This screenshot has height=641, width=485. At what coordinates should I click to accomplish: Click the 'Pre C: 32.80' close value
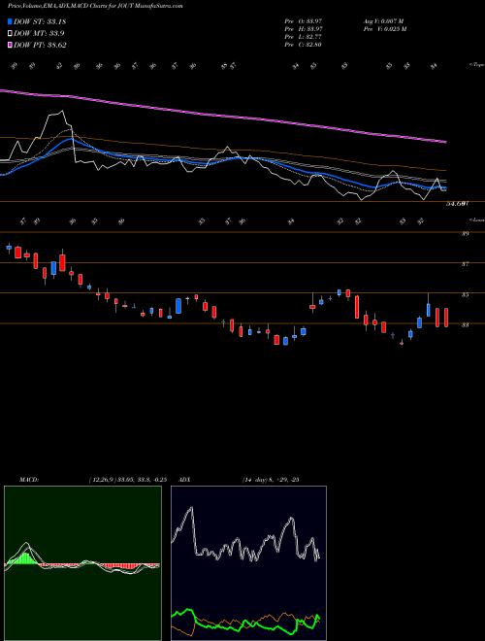pos(304,45)
